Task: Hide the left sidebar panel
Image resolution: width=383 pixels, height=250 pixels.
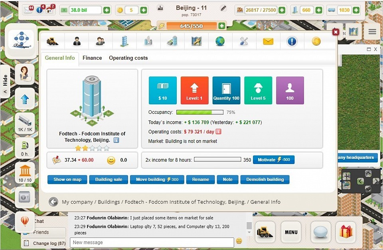Action: [x=5, y=84]
